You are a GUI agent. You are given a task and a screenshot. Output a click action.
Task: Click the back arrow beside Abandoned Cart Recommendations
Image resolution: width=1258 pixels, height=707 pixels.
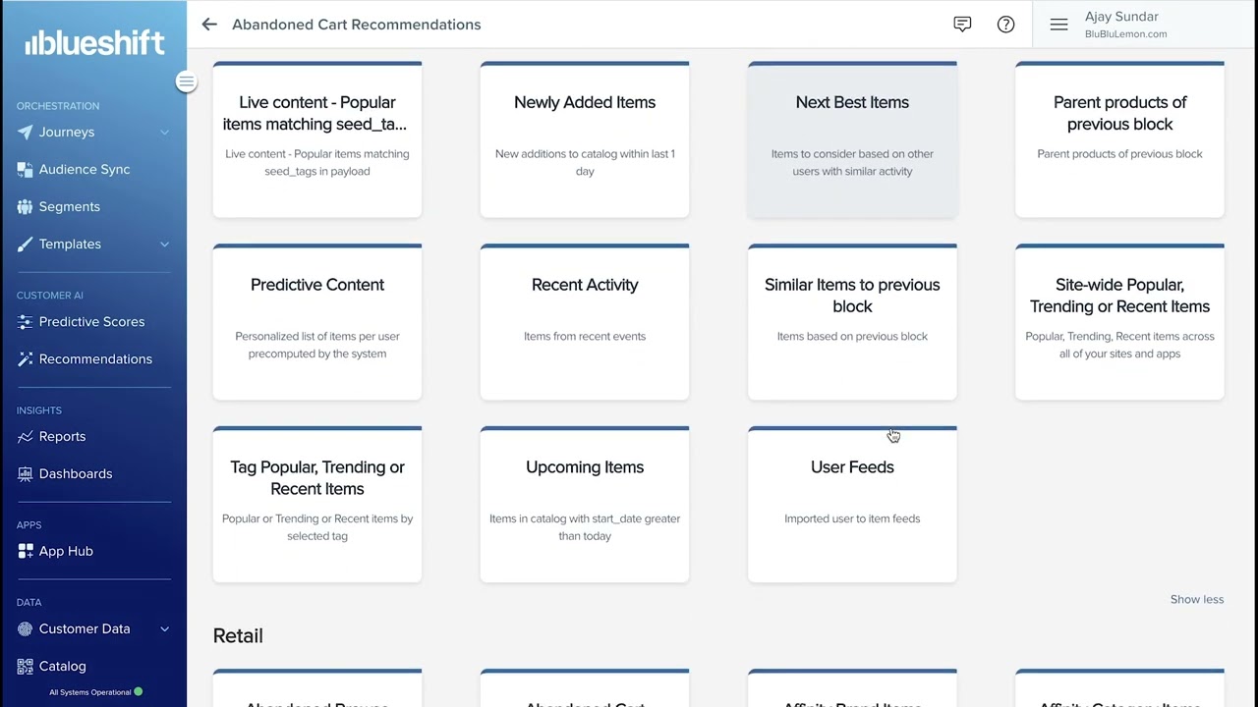click(x=209, y=25)
